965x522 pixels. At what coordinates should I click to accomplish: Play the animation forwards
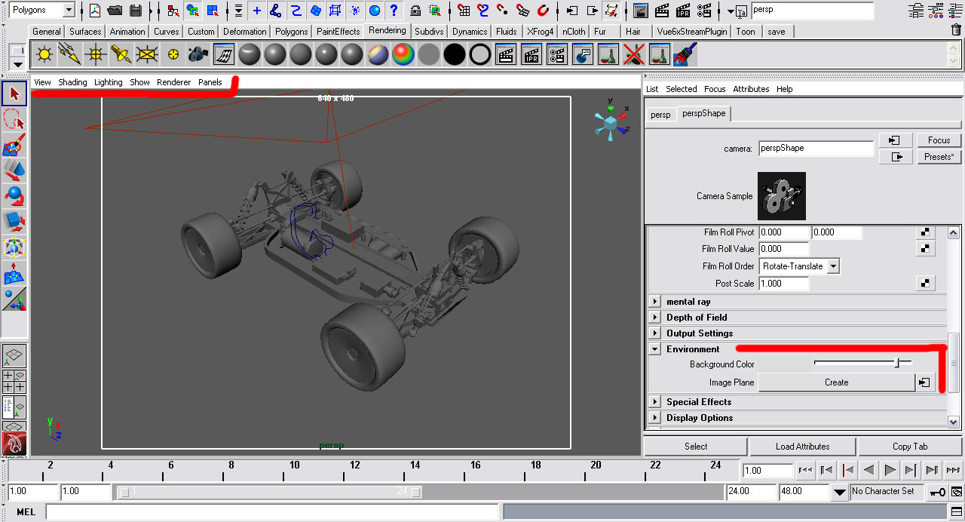890,470
